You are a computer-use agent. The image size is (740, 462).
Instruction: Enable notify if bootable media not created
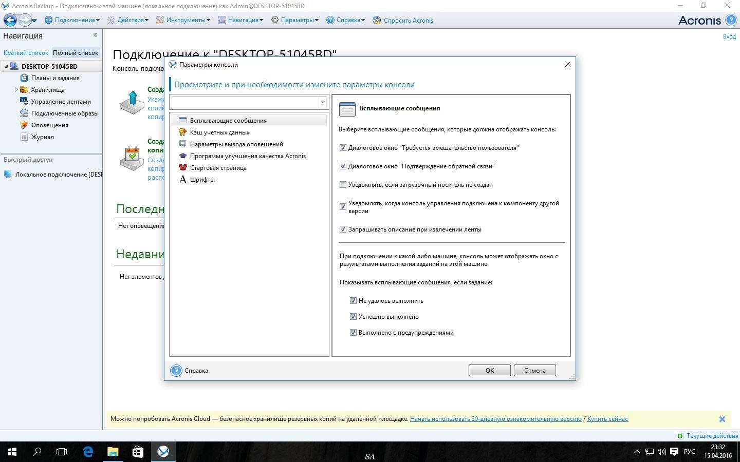(343, 185)
